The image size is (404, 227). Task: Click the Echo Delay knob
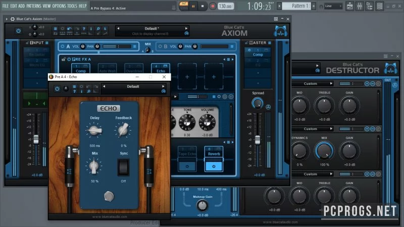94,131
